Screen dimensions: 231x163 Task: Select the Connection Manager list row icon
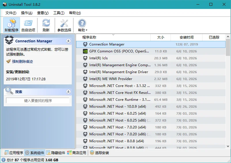click(85, 44)
